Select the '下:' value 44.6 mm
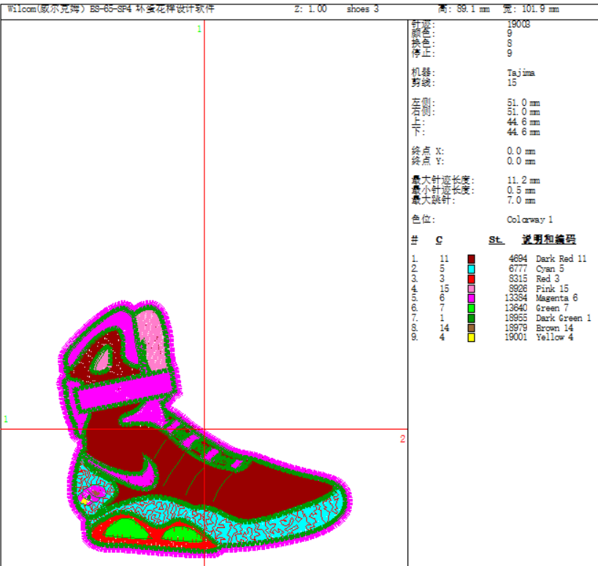Image resolution: width=598 pixels, height=566 pixels. click(524, 132)
